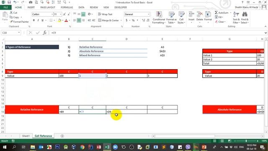Toggle bottom vertical alignment
This screenshot has width=268, height=151.
point(83,14)
